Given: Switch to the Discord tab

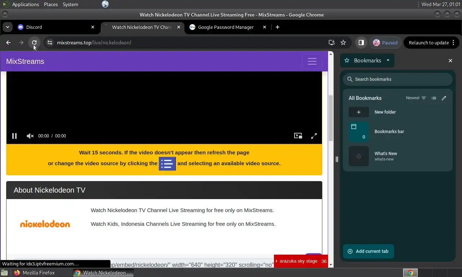Looking at the screenshot, I should tap(56, 27).
